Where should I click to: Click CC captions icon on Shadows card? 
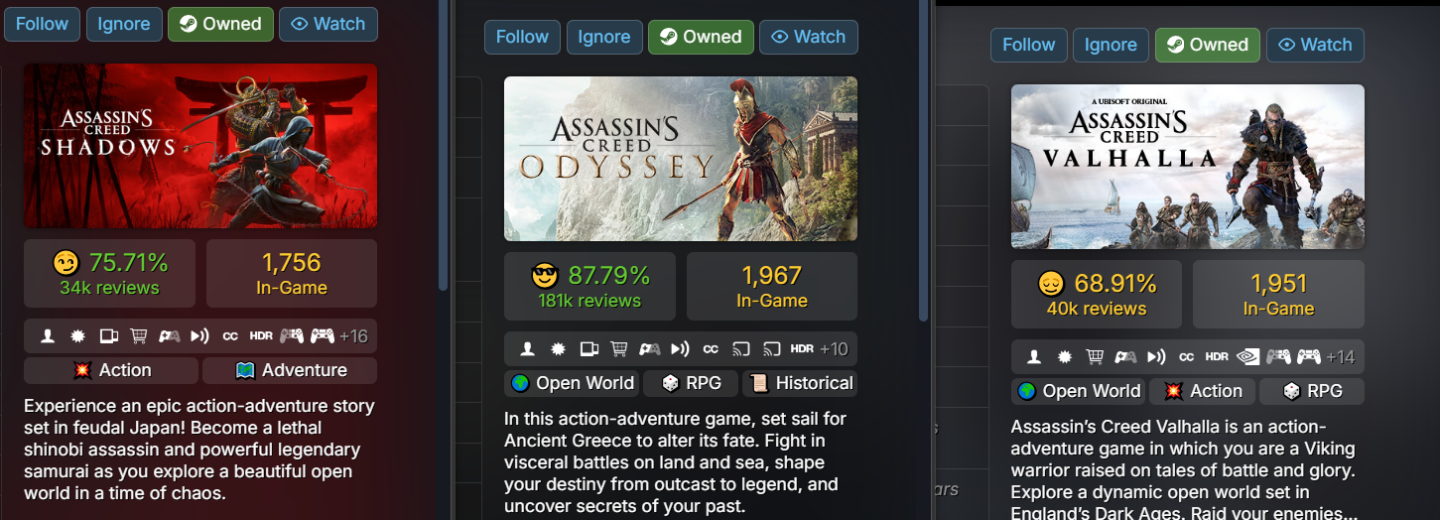pos(230,336)
